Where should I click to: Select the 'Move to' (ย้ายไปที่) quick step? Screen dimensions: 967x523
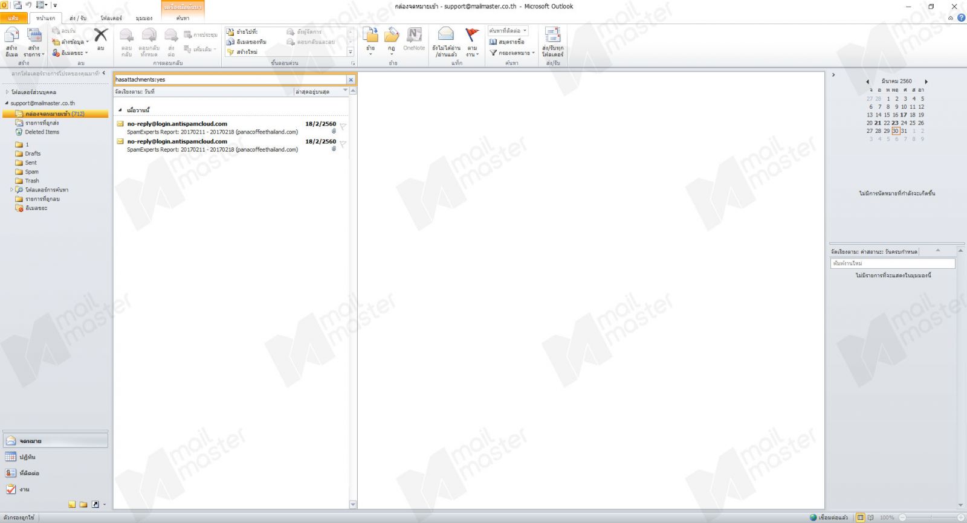click(x=242, y=31)
